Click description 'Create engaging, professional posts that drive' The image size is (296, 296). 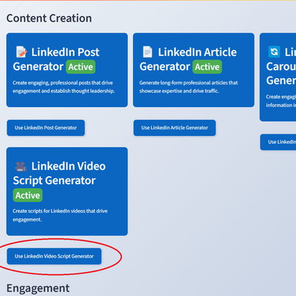tap(62, 83)
